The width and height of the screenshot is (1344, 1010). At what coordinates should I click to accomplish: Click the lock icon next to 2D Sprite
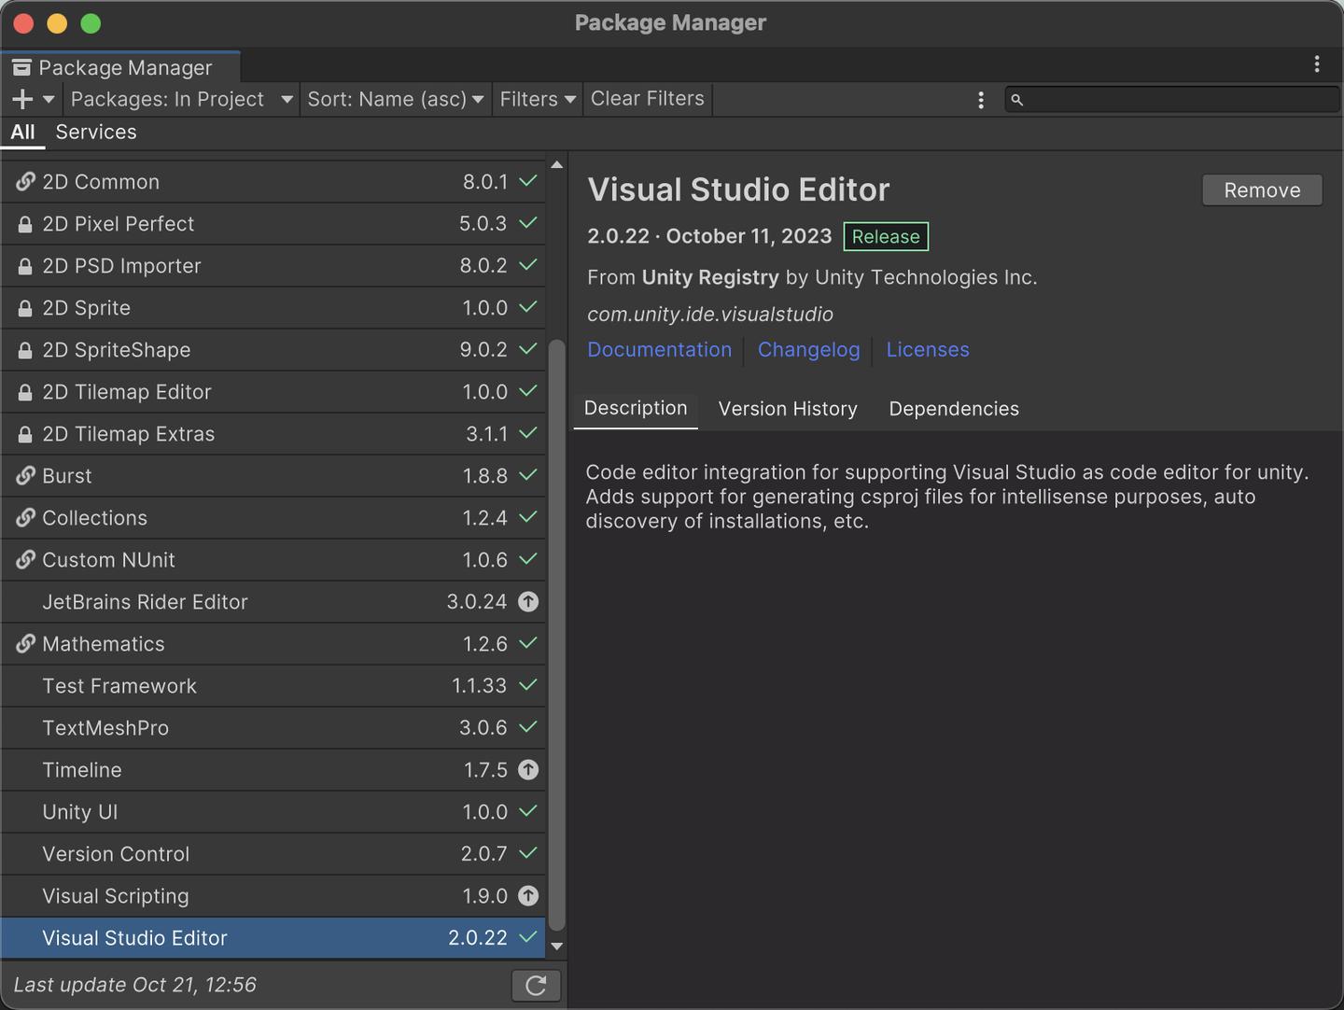23,308
